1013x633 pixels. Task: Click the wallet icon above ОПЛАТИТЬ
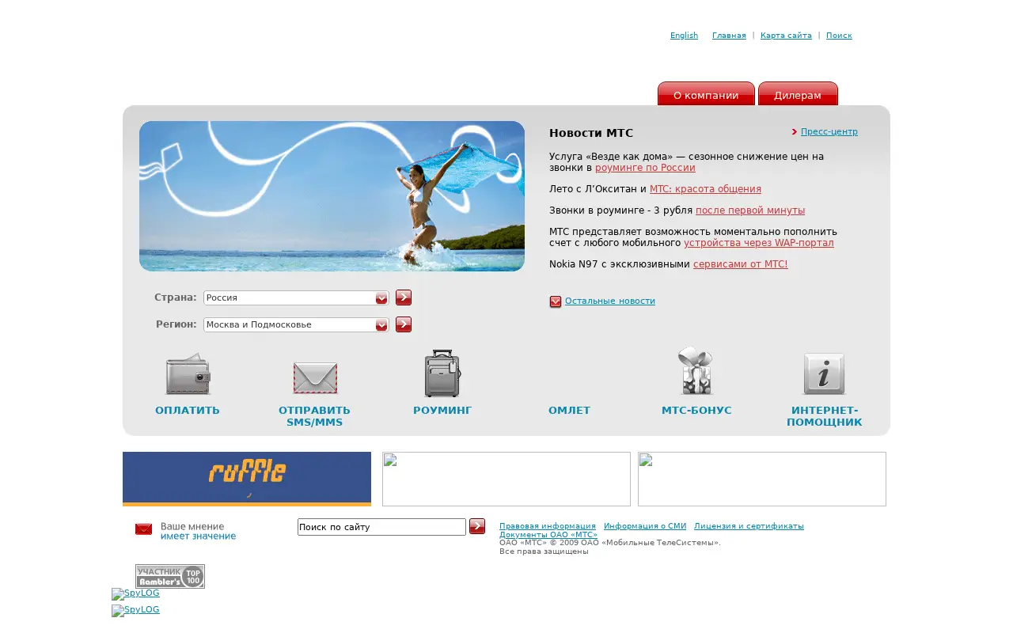(188, 374)
